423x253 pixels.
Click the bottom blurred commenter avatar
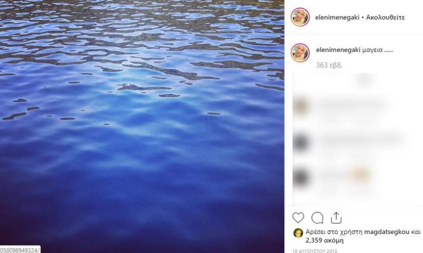coord(300,177)
